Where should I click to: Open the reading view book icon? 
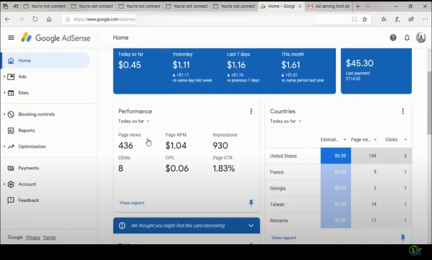point(354,19)
